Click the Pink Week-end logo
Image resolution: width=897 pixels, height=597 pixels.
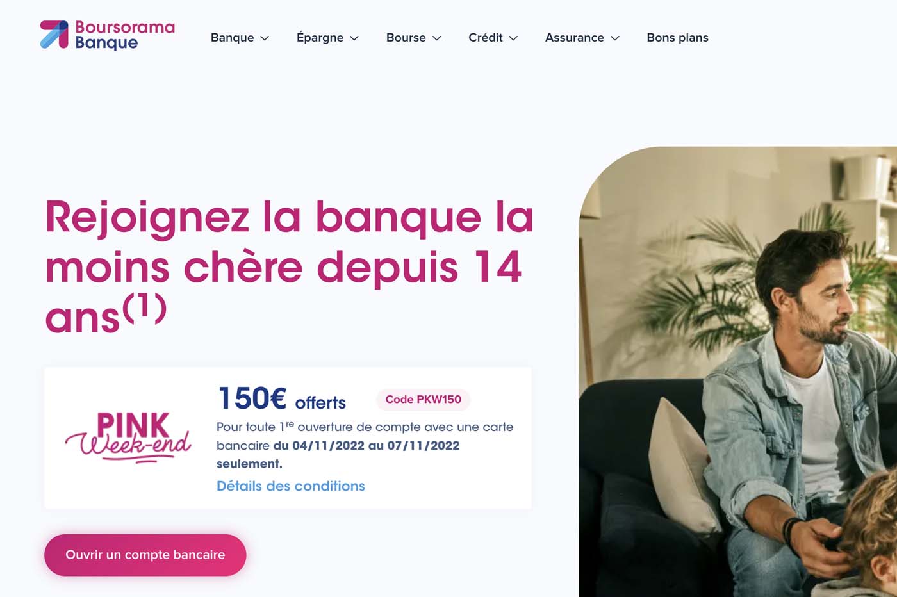[128, 437]
